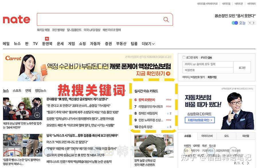The width and height of the screenshot is (258, 168).
Task: Switch to the 스포츠 news tab
Action: click(17, 91)
